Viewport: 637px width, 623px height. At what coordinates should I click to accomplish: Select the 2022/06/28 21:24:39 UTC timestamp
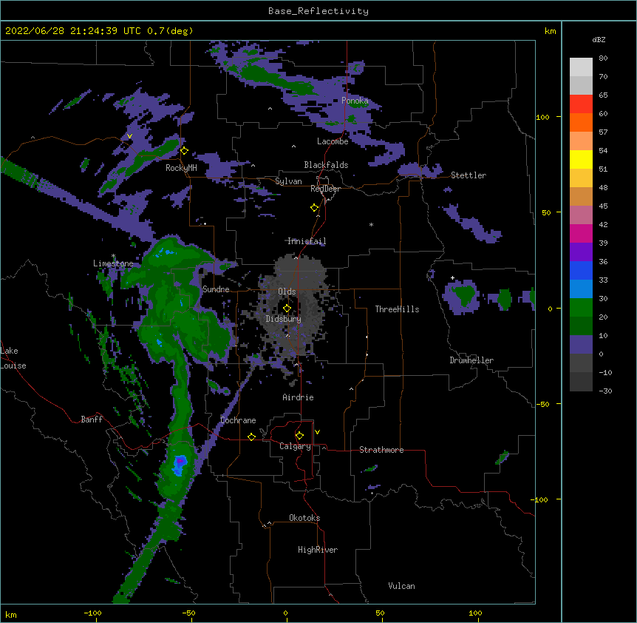coord(73,31)
